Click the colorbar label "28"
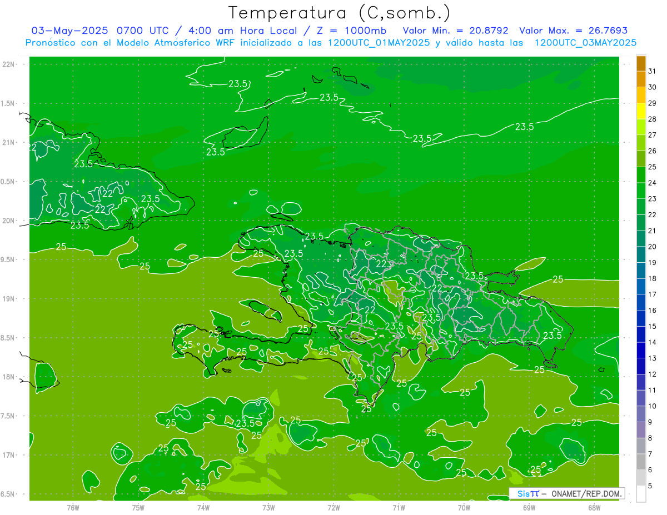Image resolution: width=667 pixels, height=515 pixels. point(652,119)
